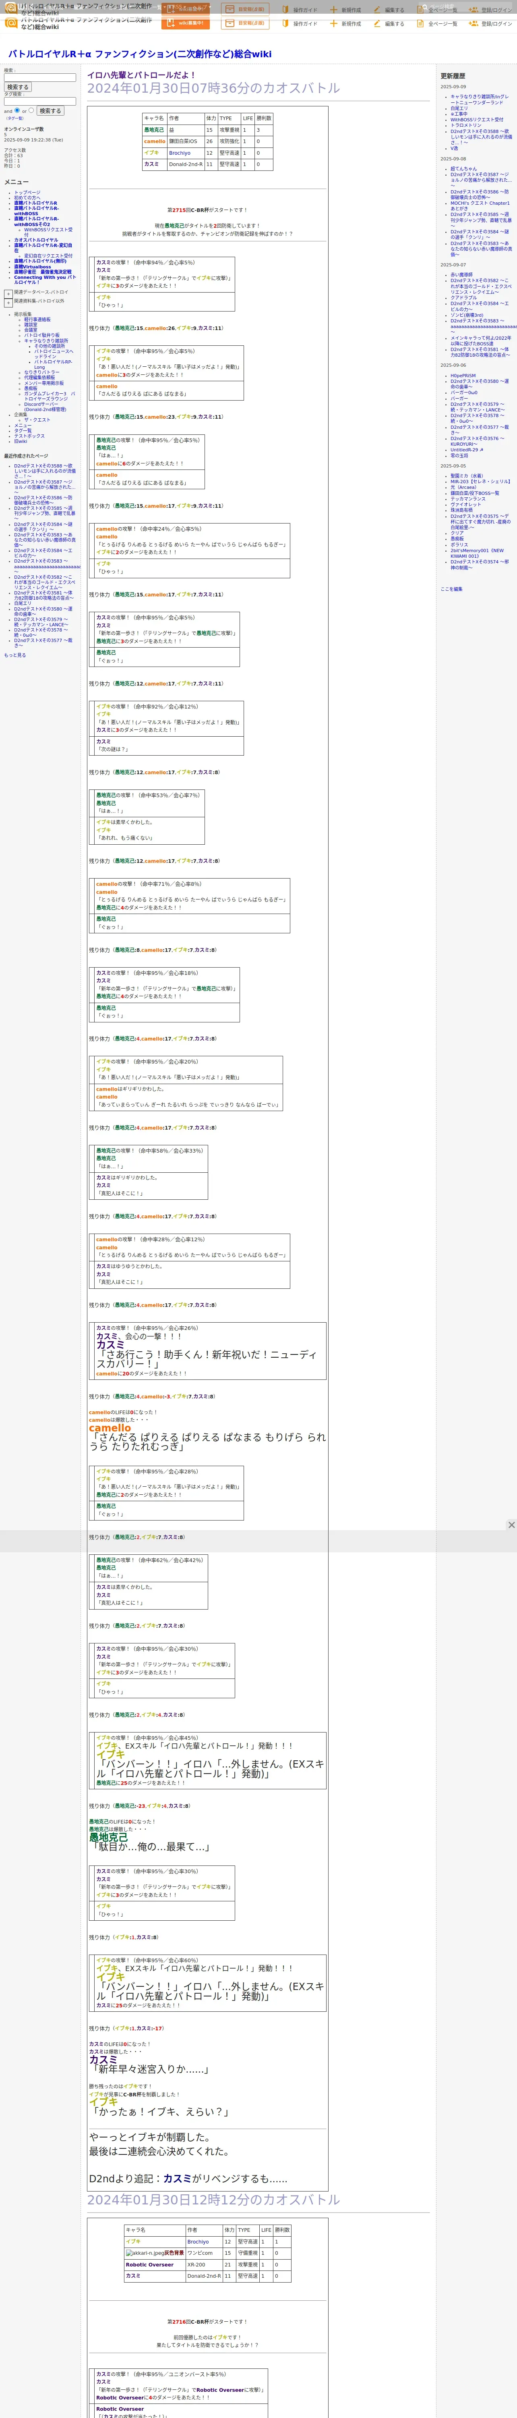
Task: Click the broken akkari-n.jpeg image thumbnail
Action: click(x=145, y=2253)
